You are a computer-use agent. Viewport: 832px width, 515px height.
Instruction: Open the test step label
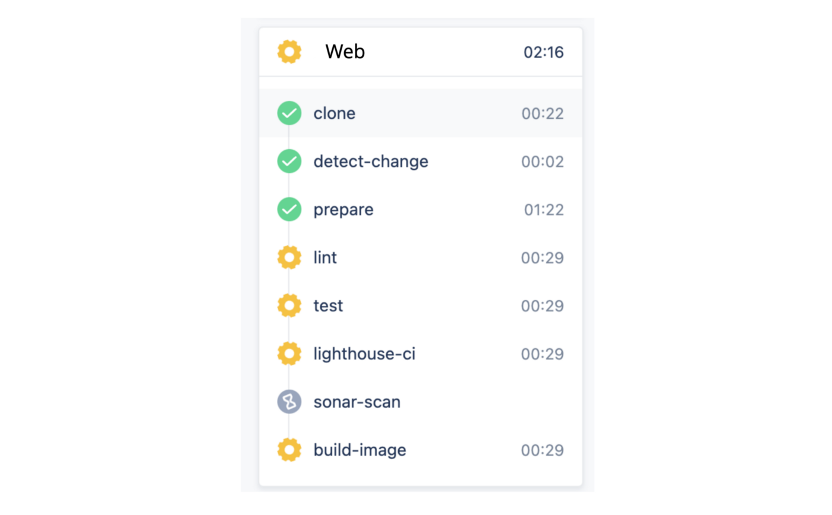[328, 306]
